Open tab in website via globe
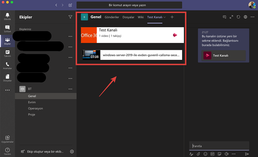 click(245, 17)
